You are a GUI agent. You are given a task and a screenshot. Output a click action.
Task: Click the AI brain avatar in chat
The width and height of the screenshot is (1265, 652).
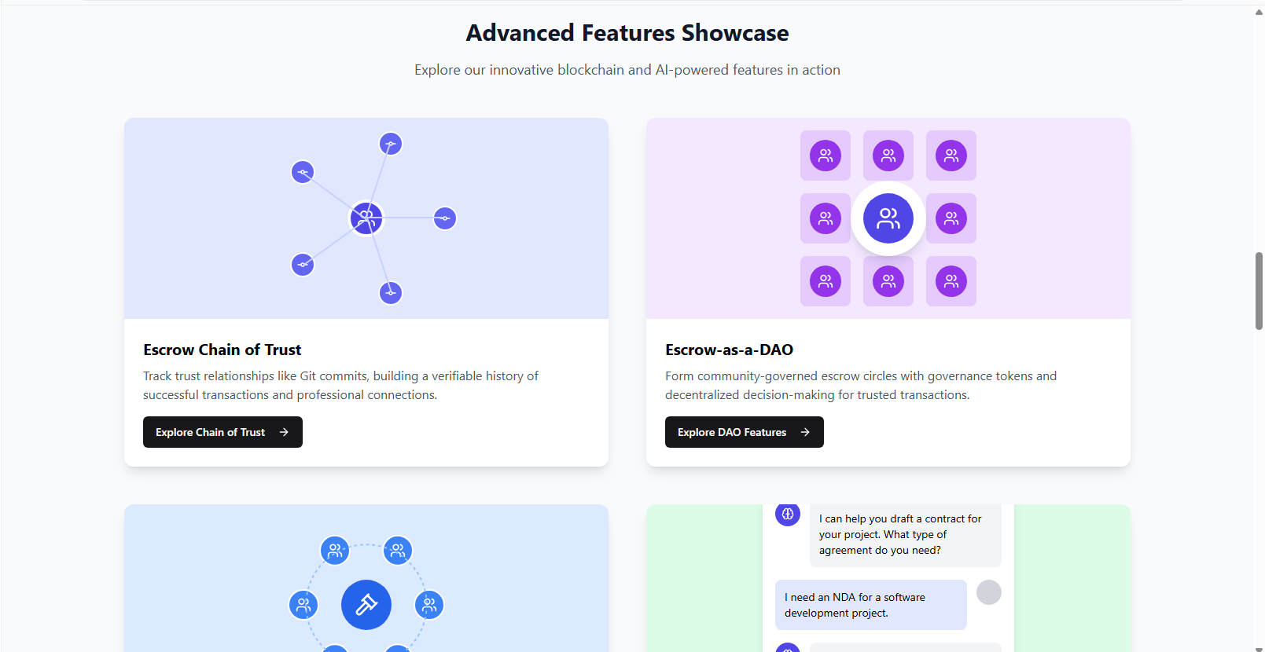(x=788, y=515)
